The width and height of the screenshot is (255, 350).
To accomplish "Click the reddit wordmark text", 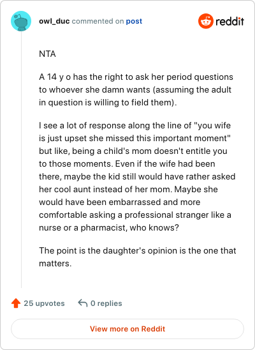I will [x=230, y=22].
